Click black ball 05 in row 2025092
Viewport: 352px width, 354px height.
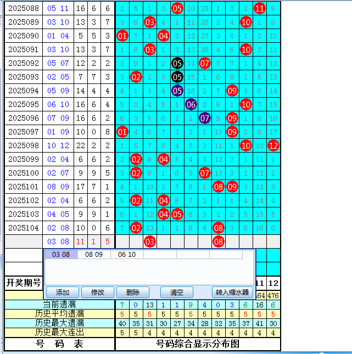pyautogui.click(x=177, y=63)
